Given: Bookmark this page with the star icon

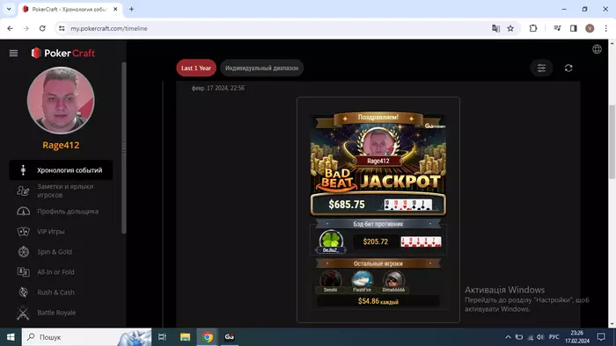Looking at the screenshot, I should [x=510, y=28].
